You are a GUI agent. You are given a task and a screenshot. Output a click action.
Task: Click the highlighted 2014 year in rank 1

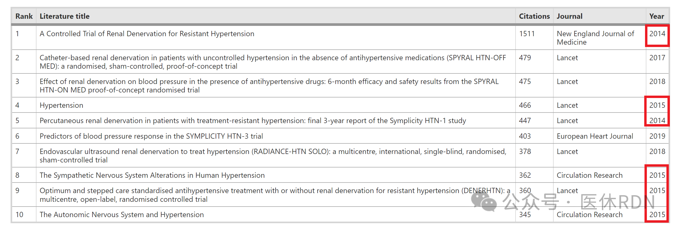[657, 34]
